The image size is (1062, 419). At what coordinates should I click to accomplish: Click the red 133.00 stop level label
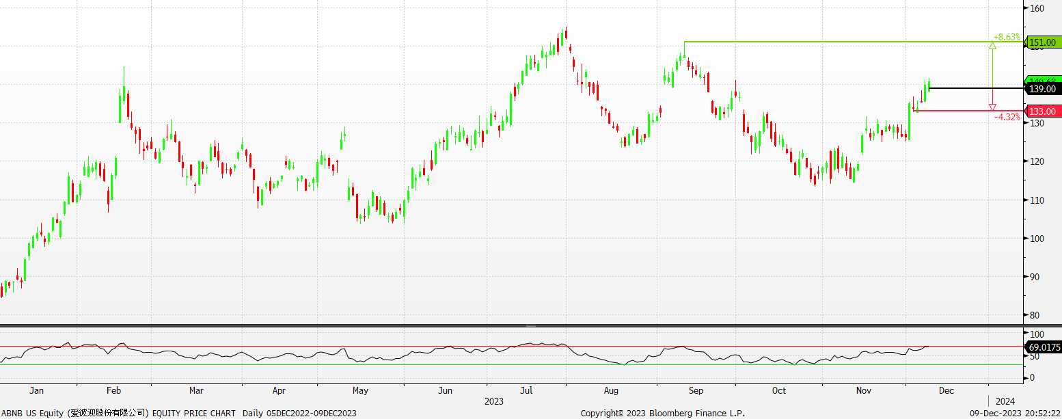coord(1042,111)
